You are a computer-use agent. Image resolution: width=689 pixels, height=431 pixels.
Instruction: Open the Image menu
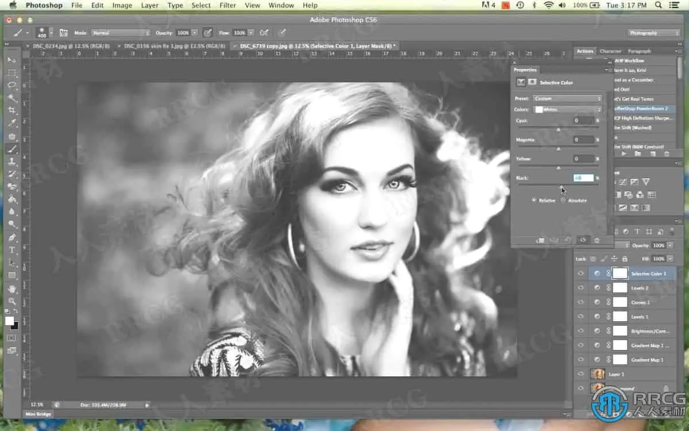[x=122, y=5]
